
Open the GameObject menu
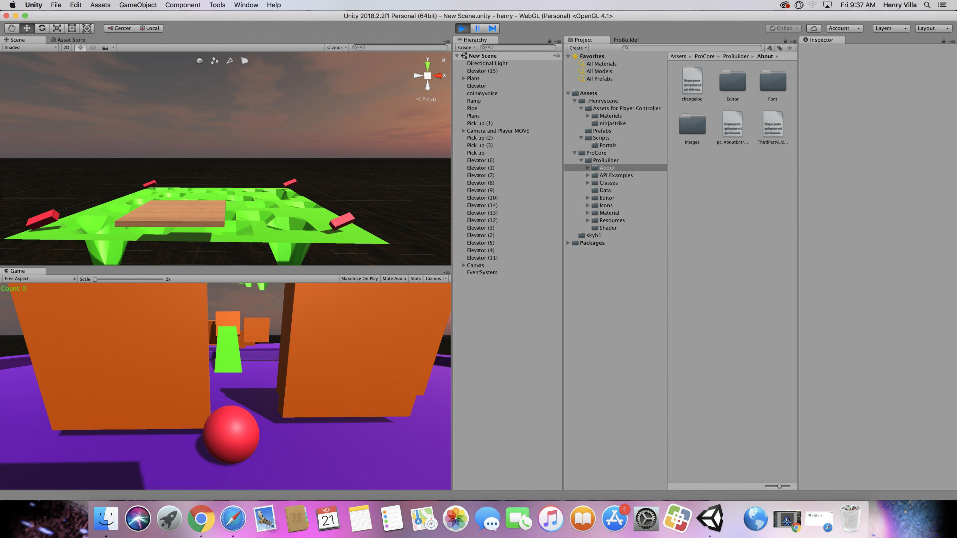[138, 5]
